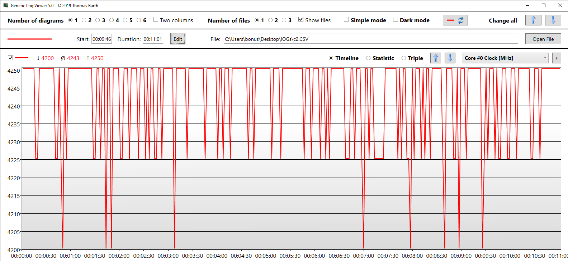Viewport: 568px width, 261px height.
Task: Toggle the Dark mode checkbox
Action: coord(396,19)
